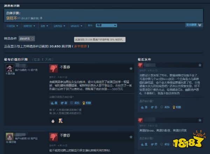Mark the longer recent review as 欢乐
210x154 pixels.
point(165,107)
